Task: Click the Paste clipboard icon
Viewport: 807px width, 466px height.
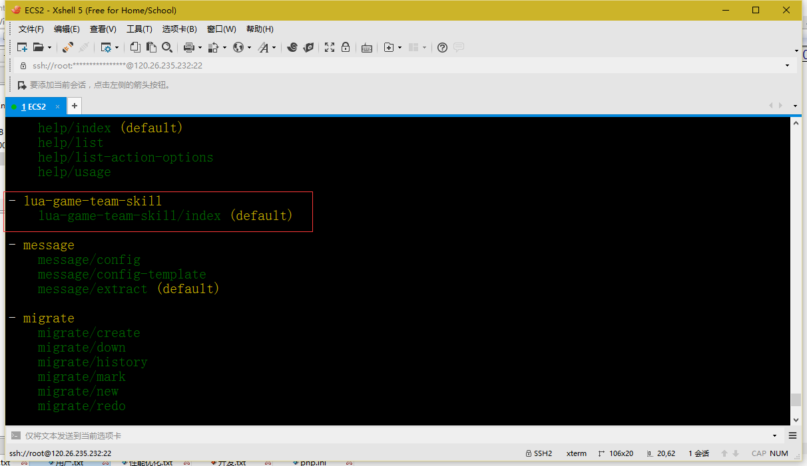Action: coord(151,47)
